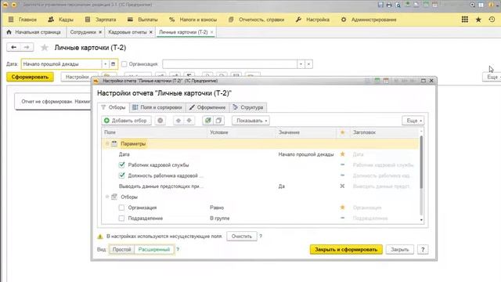Viewport: 501px width, 282px height.
Task: Click the Save diskette icon in title bar
Action: point(380,5)
